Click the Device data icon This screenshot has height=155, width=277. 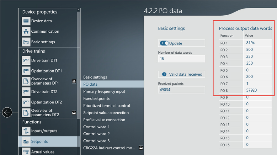26,21
